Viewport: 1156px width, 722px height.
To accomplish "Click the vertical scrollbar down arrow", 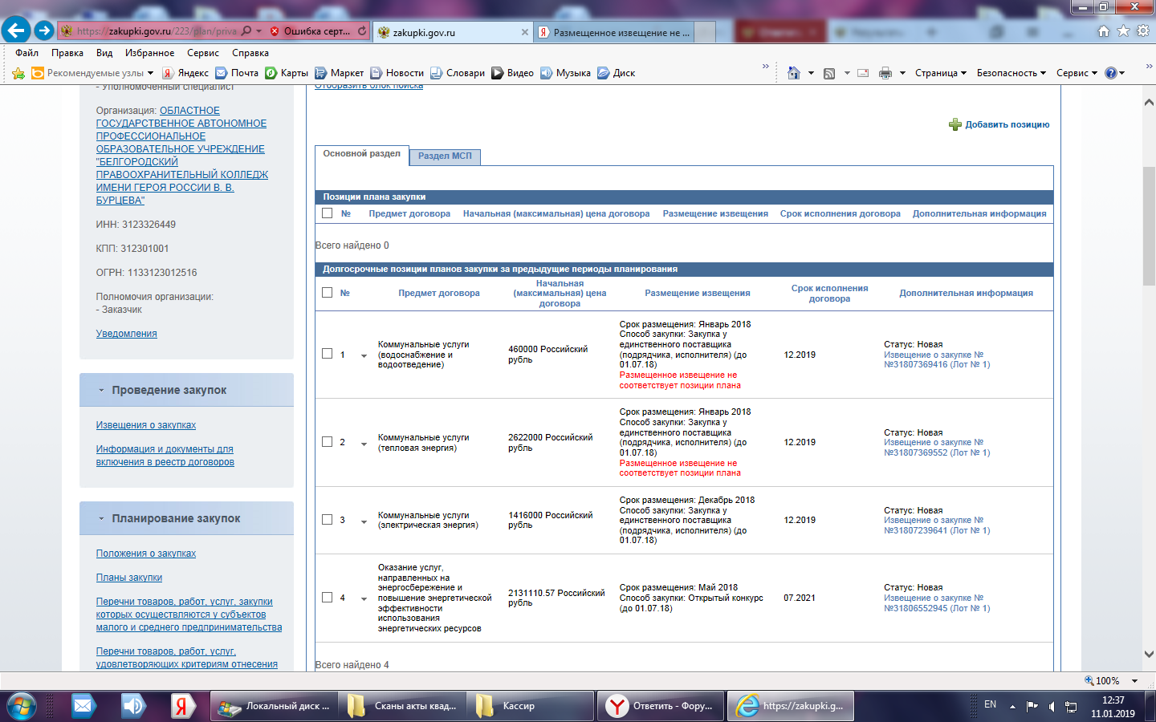I will coord(1149,655).
